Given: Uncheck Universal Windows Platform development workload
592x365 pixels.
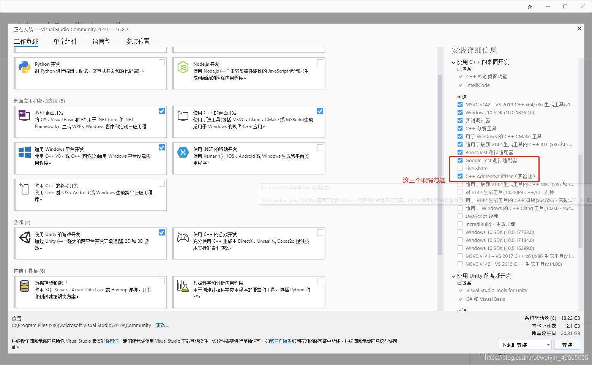Looking at the screenshot, I should coord(162,147).
